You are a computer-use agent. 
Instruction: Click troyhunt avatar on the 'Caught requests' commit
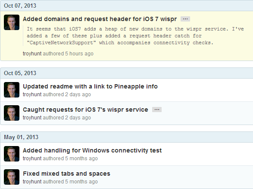click(12, 113)
